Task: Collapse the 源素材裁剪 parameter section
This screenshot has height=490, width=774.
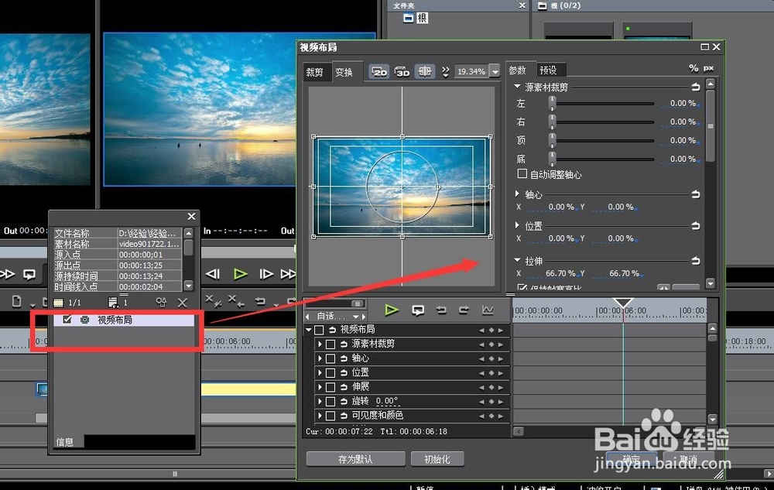Action: (517, 87)
